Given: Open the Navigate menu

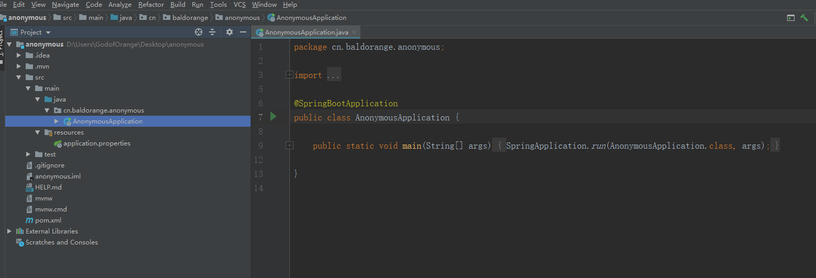Looking at the screenshot, I should click(66, 5).
